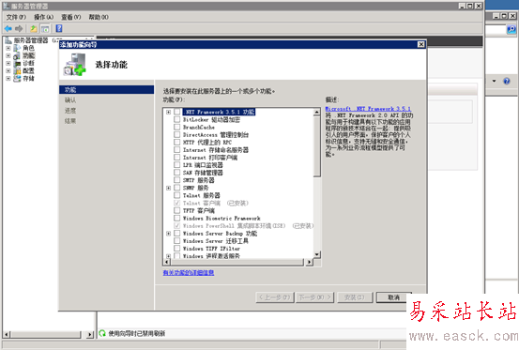
Task: Expand the 配置 tree node
Action: (x=8, y=70)
